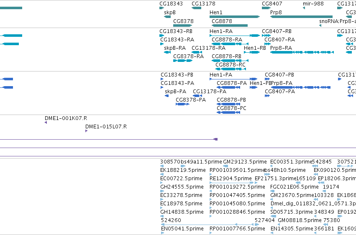The width and height of the screenshot is (356, 235).
Task: Select the CG13178 gene label
Action: (203, 4)
